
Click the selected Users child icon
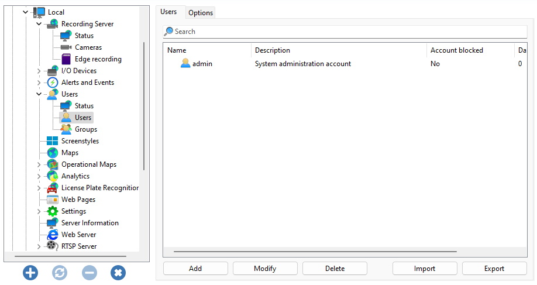[x=66, y=118]
